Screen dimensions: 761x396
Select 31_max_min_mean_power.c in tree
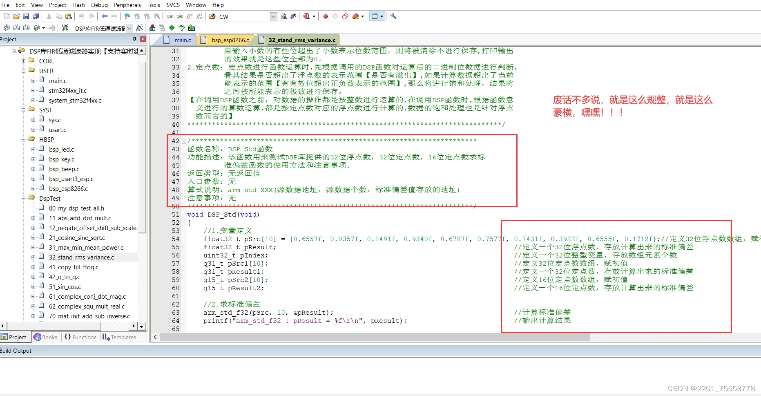(x=86, y=247)
